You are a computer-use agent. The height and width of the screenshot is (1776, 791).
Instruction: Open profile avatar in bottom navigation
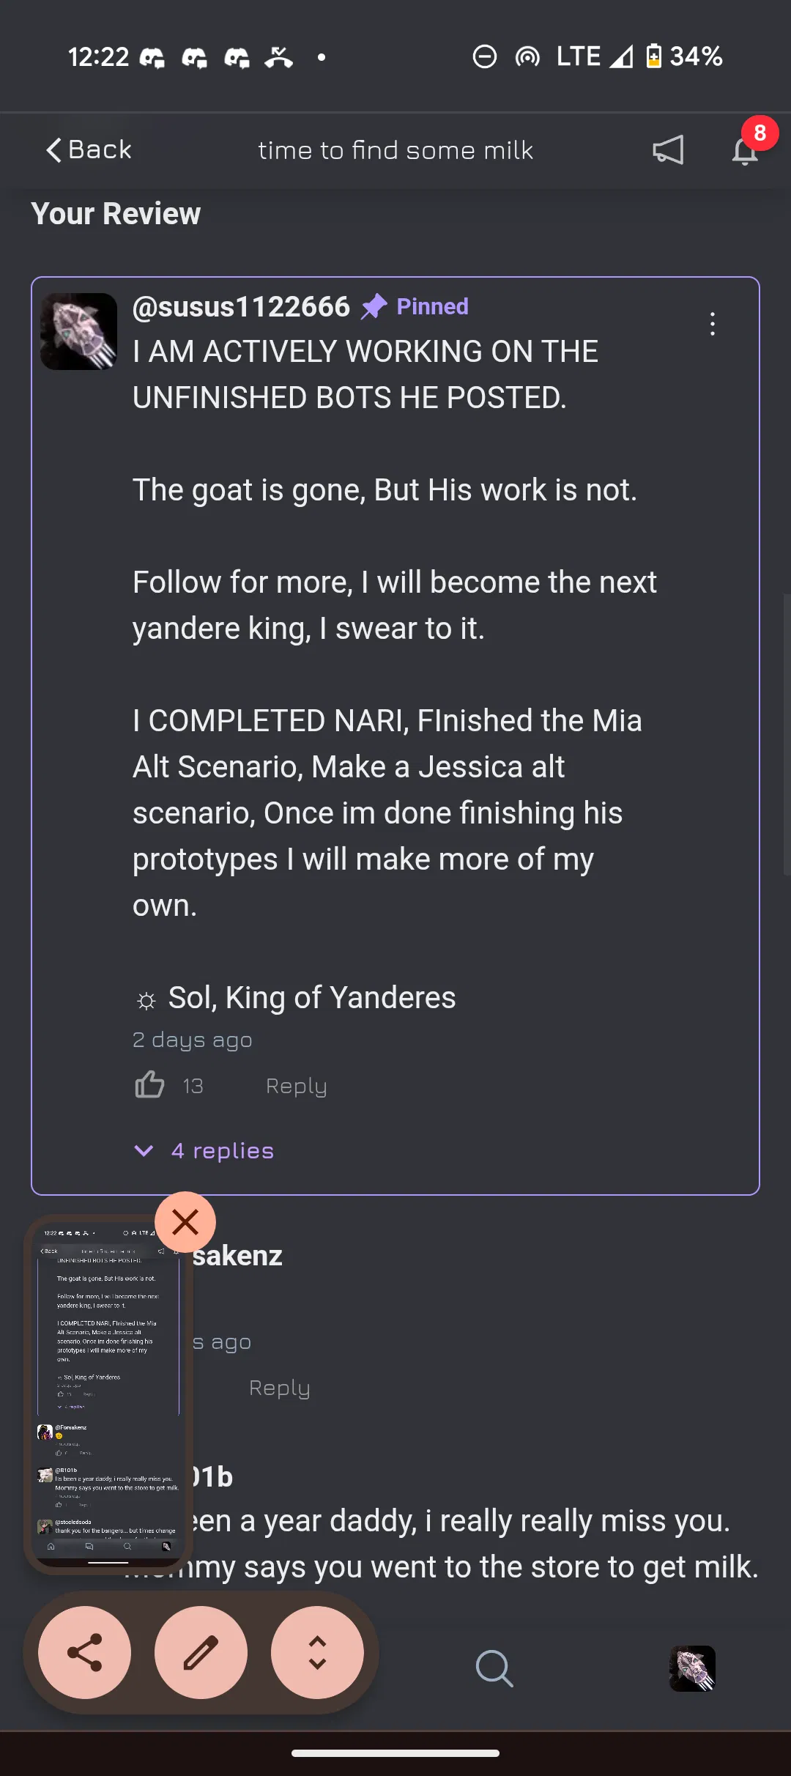pos(692,1668)
